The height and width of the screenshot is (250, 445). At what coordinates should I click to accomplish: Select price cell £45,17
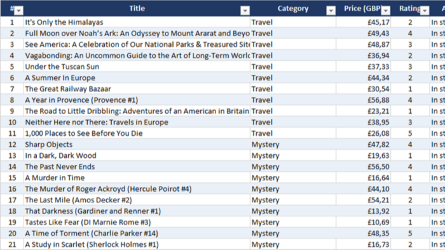point(363,22)
